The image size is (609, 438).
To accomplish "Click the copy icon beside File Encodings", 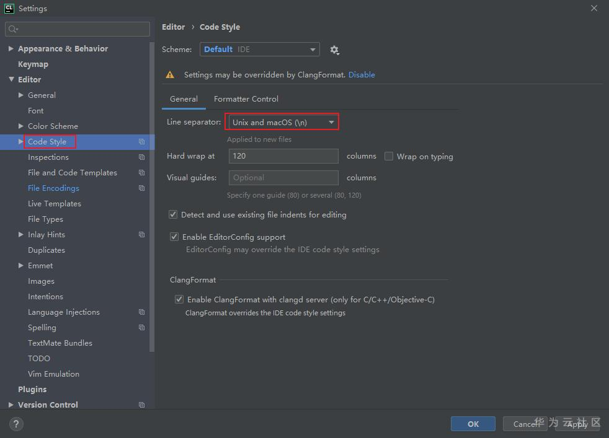I will coord(141,188).
